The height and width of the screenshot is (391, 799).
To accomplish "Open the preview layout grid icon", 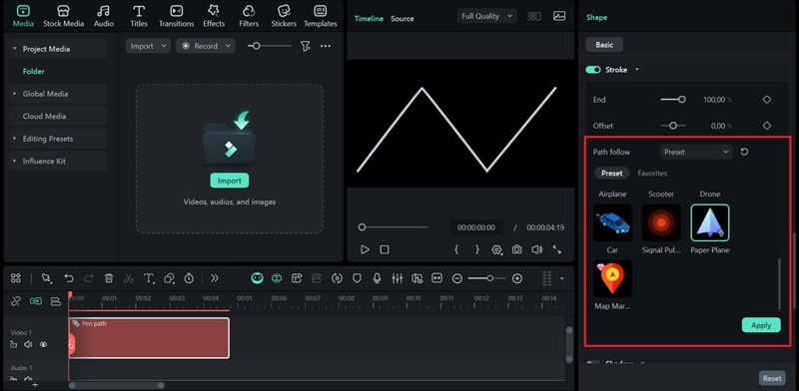I will (x=534, y=16).
